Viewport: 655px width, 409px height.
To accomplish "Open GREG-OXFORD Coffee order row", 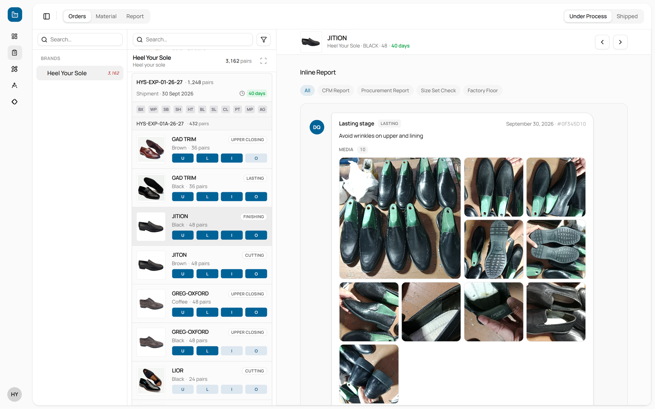I will pos(202,303).
